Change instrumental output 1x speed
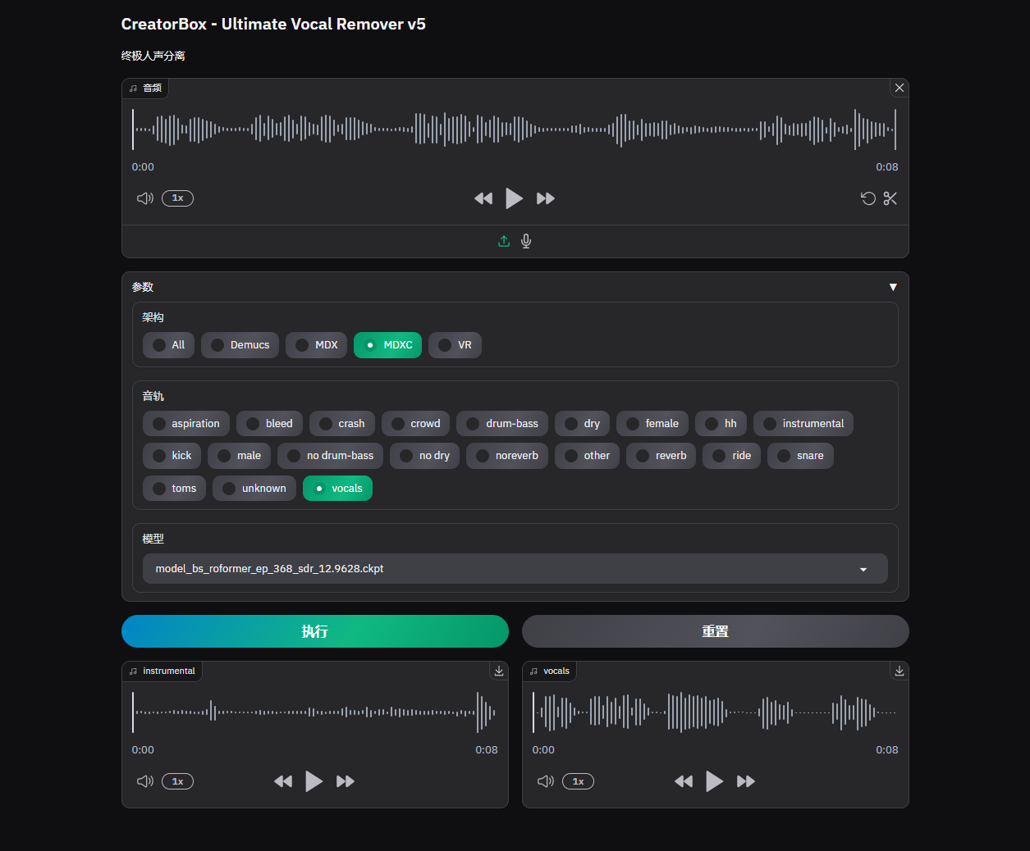Image resolution: width=1030 pixels, height=851 pixels. pyautogui.click(x=177, y=781)
